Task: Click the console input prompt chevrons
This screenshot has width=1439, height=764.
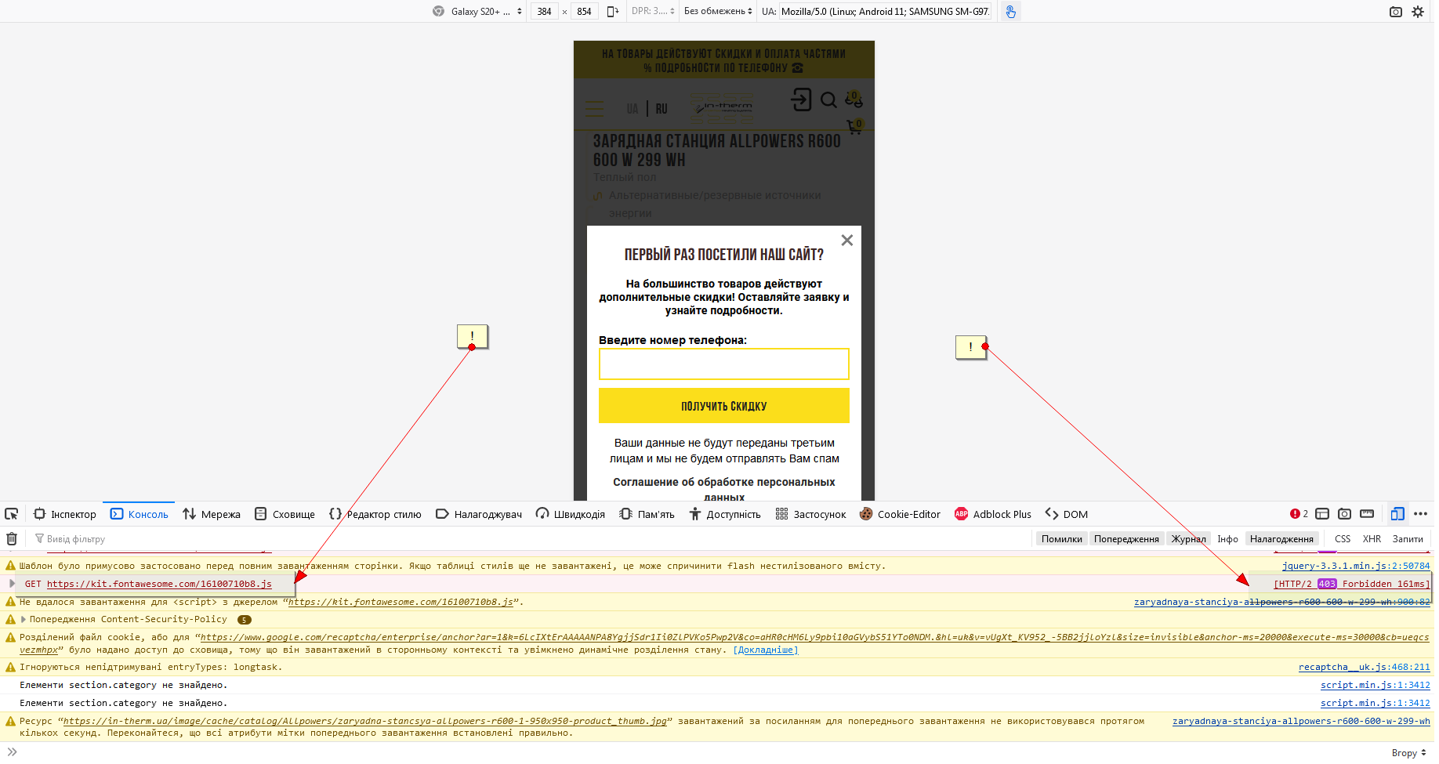Action: [x=12, y=752]
